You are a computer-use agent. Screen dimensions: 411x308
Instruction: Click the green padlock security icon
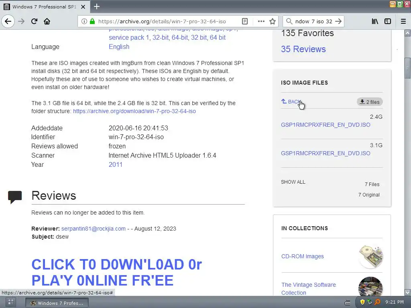click(92, 21)
